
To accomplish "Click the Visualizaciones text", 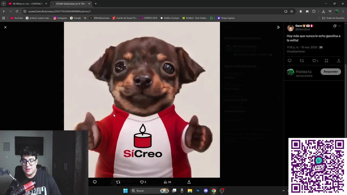I will pos(296,51).
